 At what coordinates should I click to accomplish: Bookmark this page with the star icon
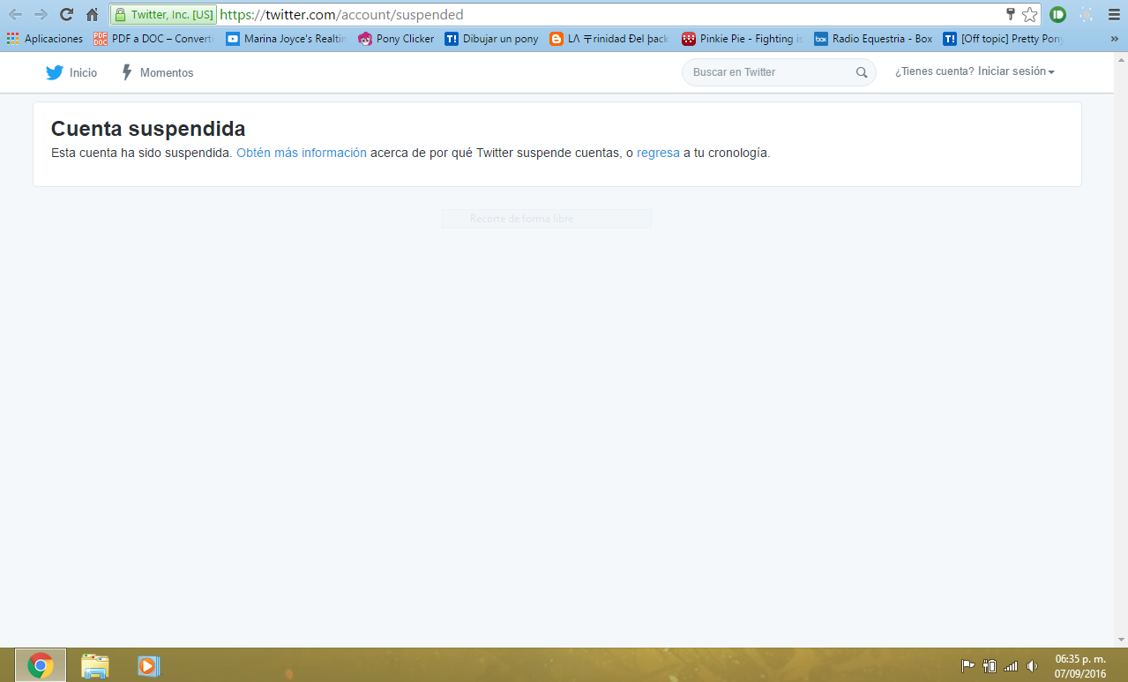click(1029, 15)
